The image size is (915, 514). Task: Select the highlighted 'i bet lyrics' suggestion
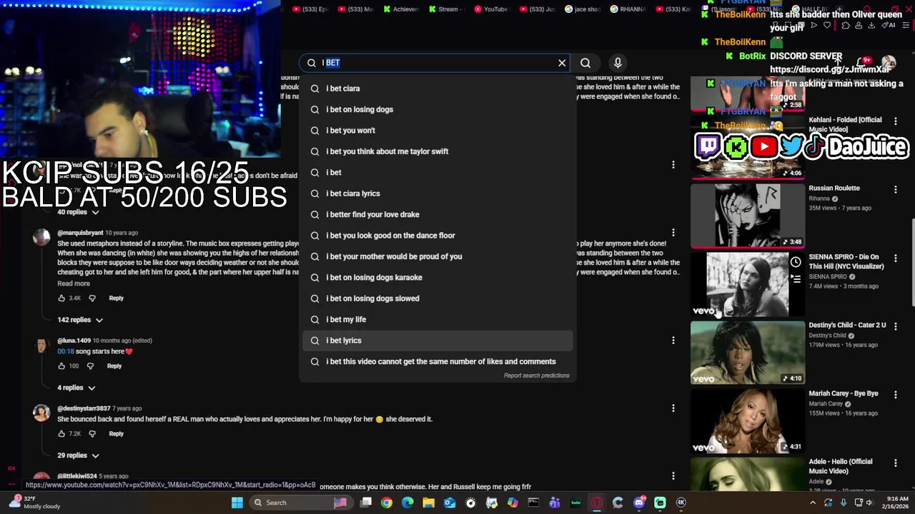click(437, 341)
